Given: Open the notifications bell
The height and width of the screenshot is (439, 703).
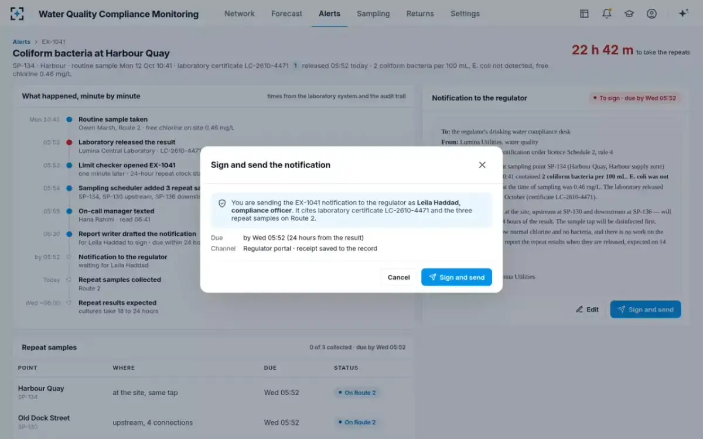Looking at the screenshot, I should point(607,13).
